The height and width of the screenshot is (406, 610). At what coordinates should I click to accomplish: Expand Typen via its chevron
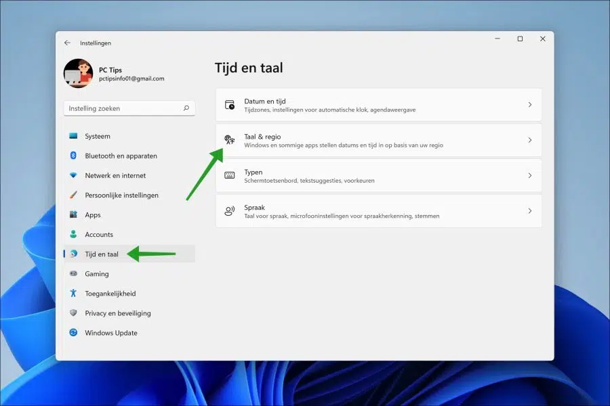click(530, 176)
